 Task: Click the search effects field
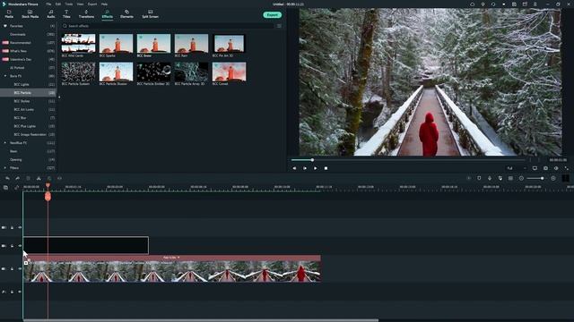point(168,26)
